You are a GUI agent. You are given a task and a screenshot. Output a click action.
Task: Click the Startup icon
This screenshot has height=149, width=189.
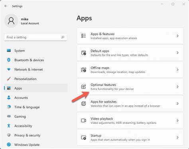coord(84,137)
